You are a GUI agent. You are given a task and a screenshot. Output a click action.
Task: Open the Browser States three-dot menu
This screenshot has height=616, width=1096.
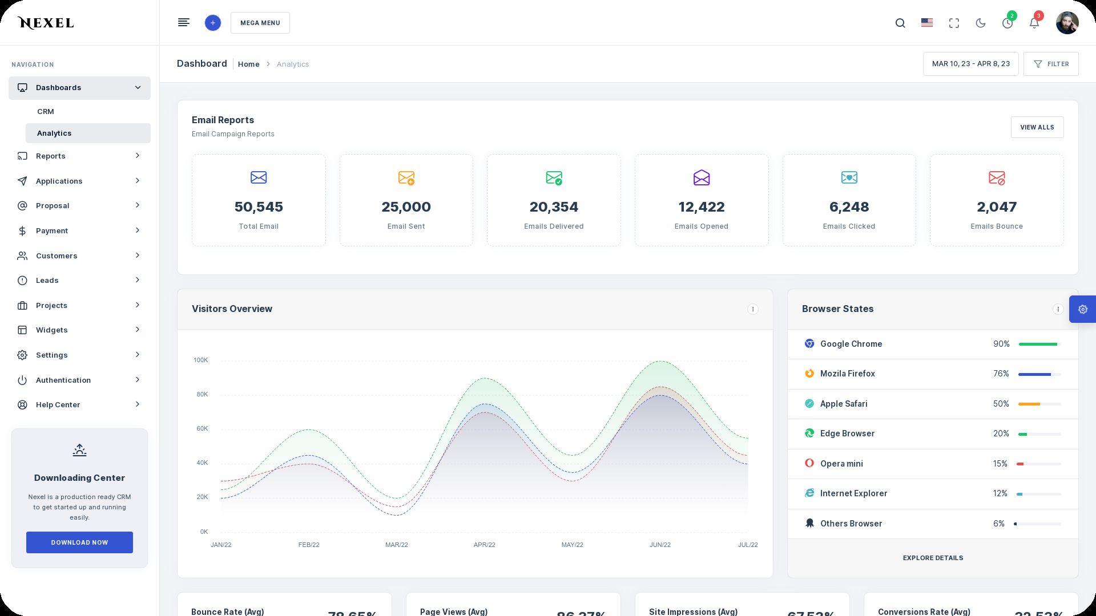point(1058,309)
